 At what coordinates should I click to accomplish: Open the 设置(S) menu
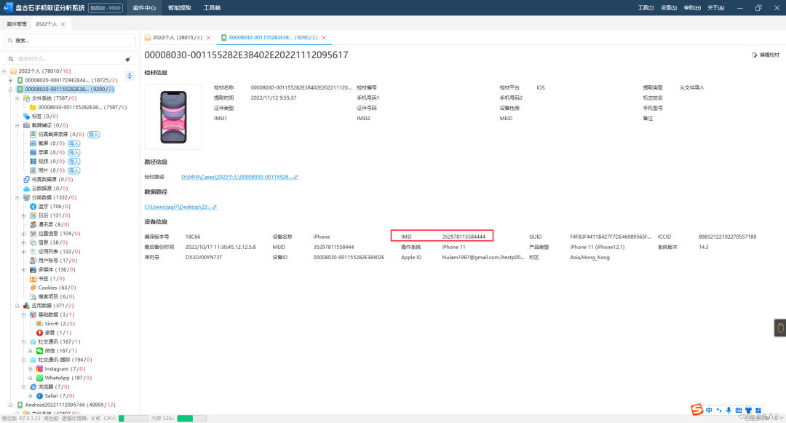669,7
